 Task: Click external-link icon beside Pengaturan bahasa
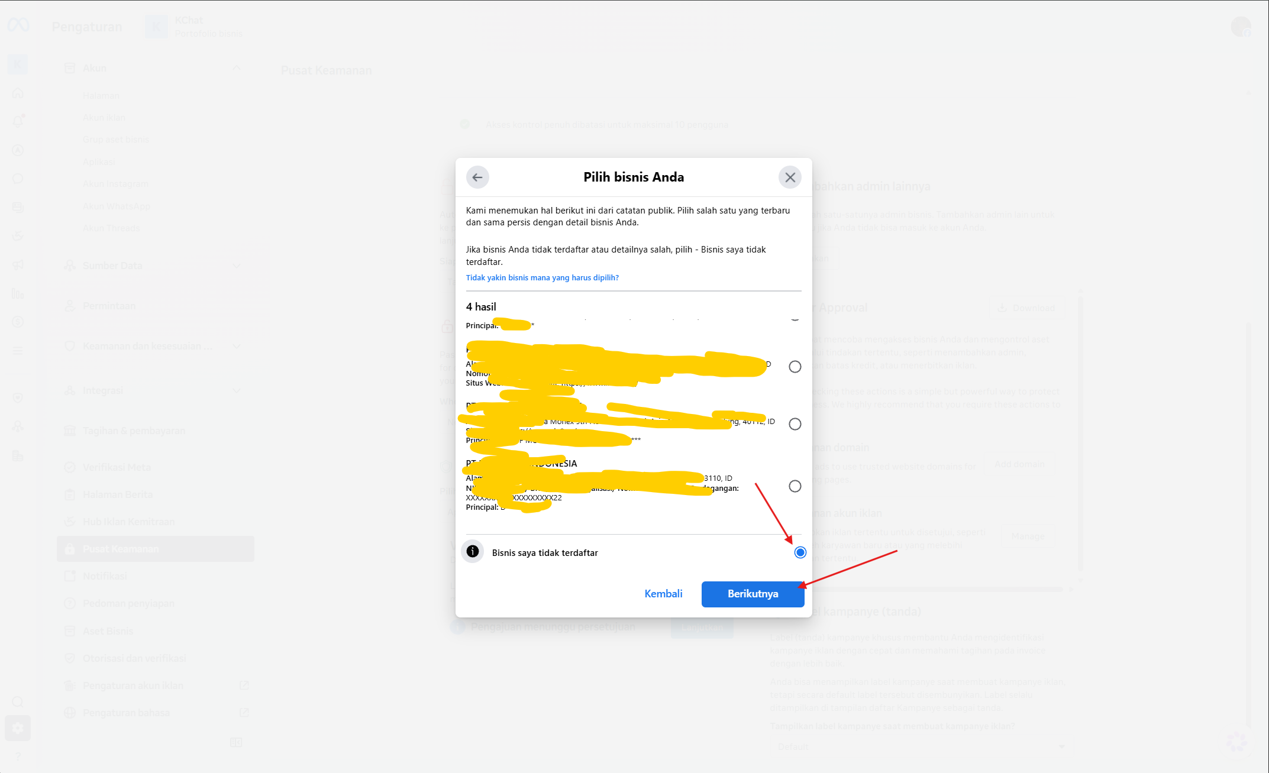[244, 713]
